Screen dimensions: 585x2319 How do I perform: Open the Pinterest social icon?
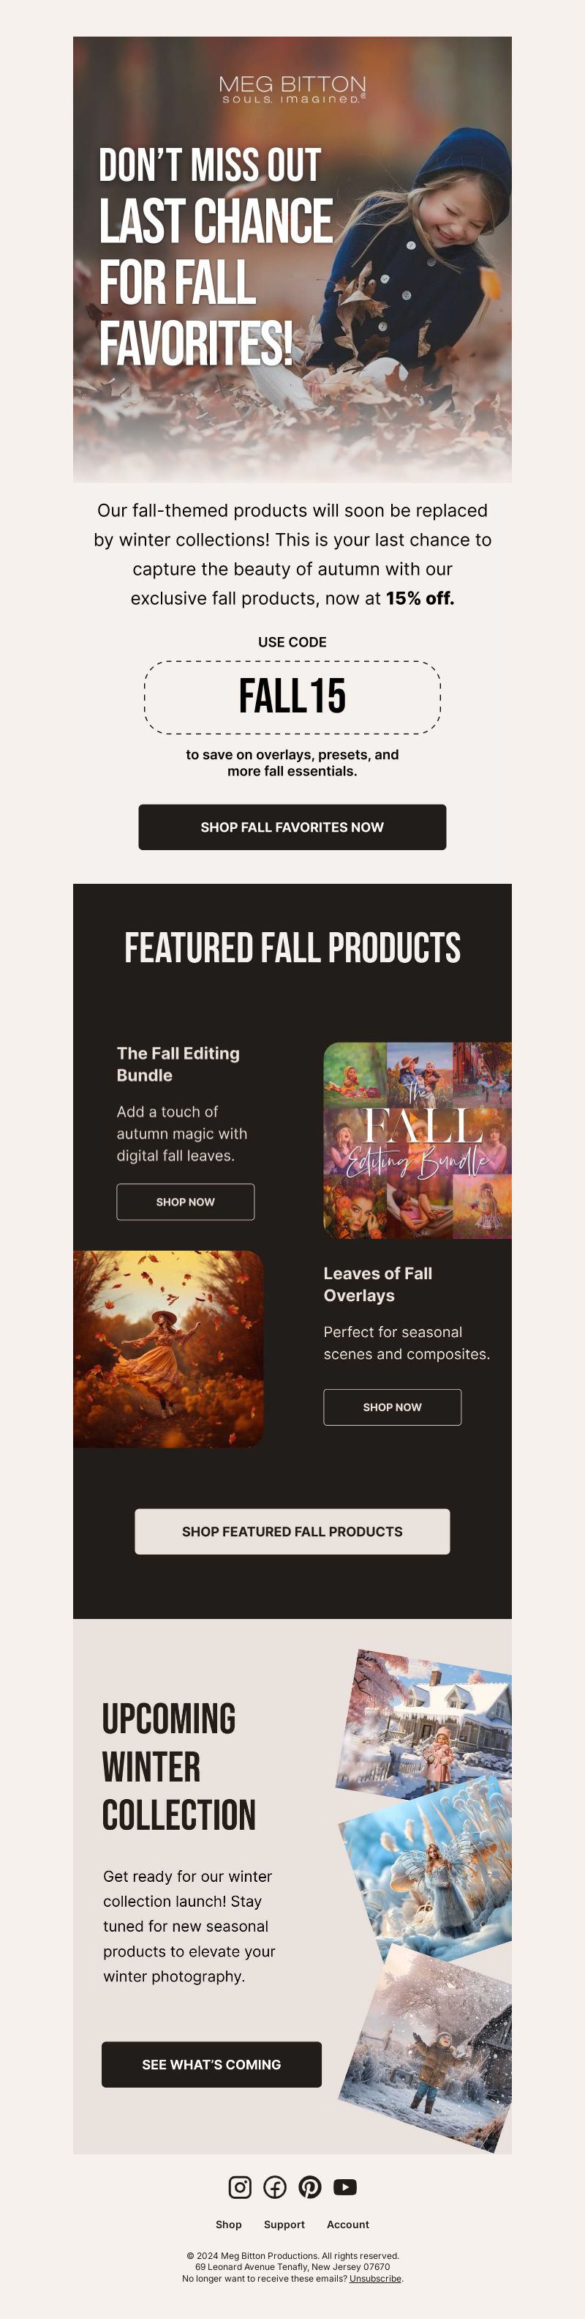[x=310, y=2186]
